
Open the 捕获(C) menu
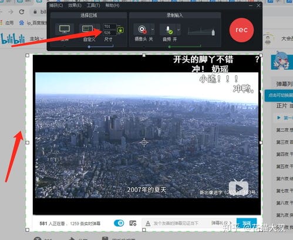click(x=56, y=5)
